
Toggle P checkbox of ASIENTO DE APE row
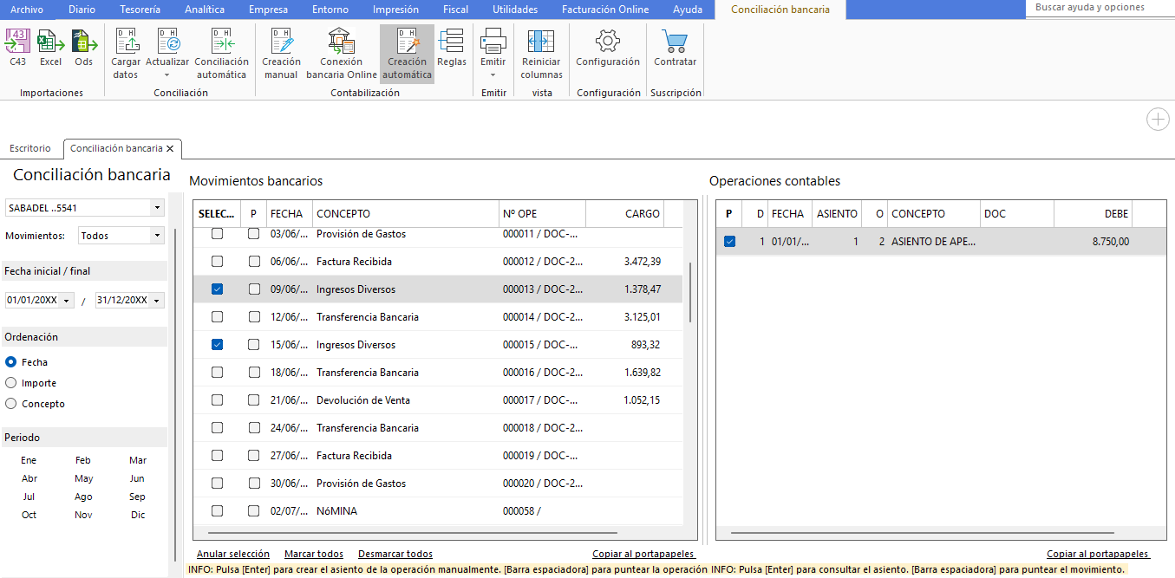[729, 242]
